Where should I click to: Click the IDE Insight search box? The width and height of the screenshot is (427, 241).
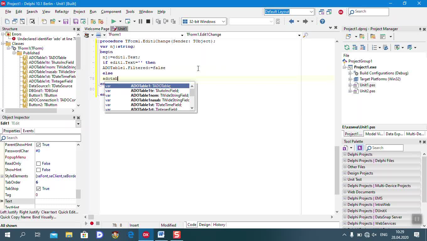click(369, 12)
